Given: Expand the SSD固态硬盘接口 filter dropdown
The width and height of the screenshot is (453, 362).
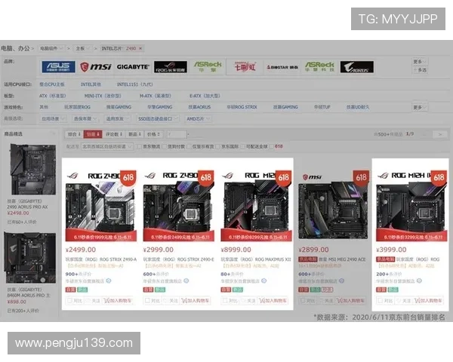Looking at the screenshot, I should pyautogui.click(x=158, y=119).
